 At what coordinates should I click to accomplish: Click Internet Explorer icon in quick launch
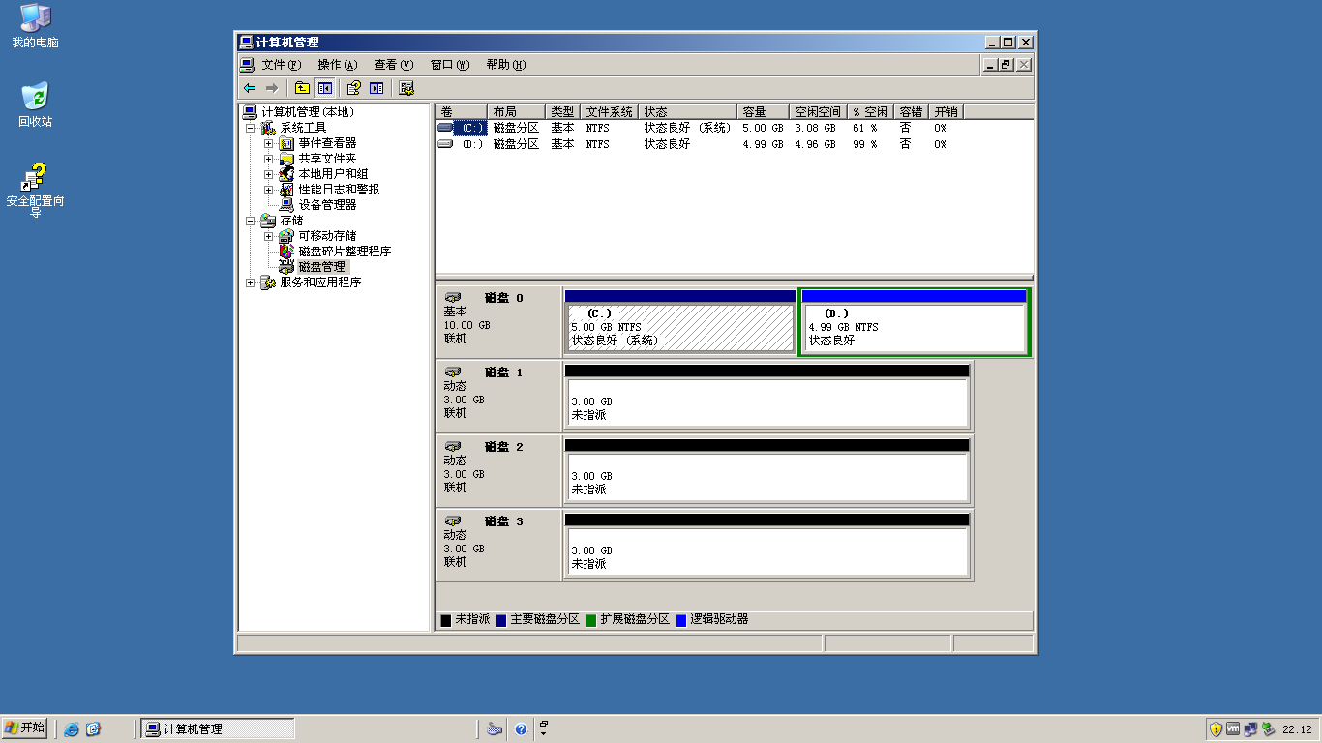pyautogui.click(x=72, y=729)
